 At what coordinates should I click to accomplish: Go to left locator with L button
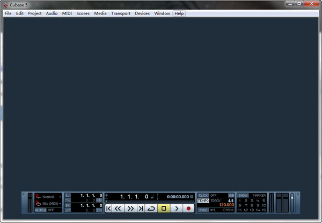(x=68, y=195)
